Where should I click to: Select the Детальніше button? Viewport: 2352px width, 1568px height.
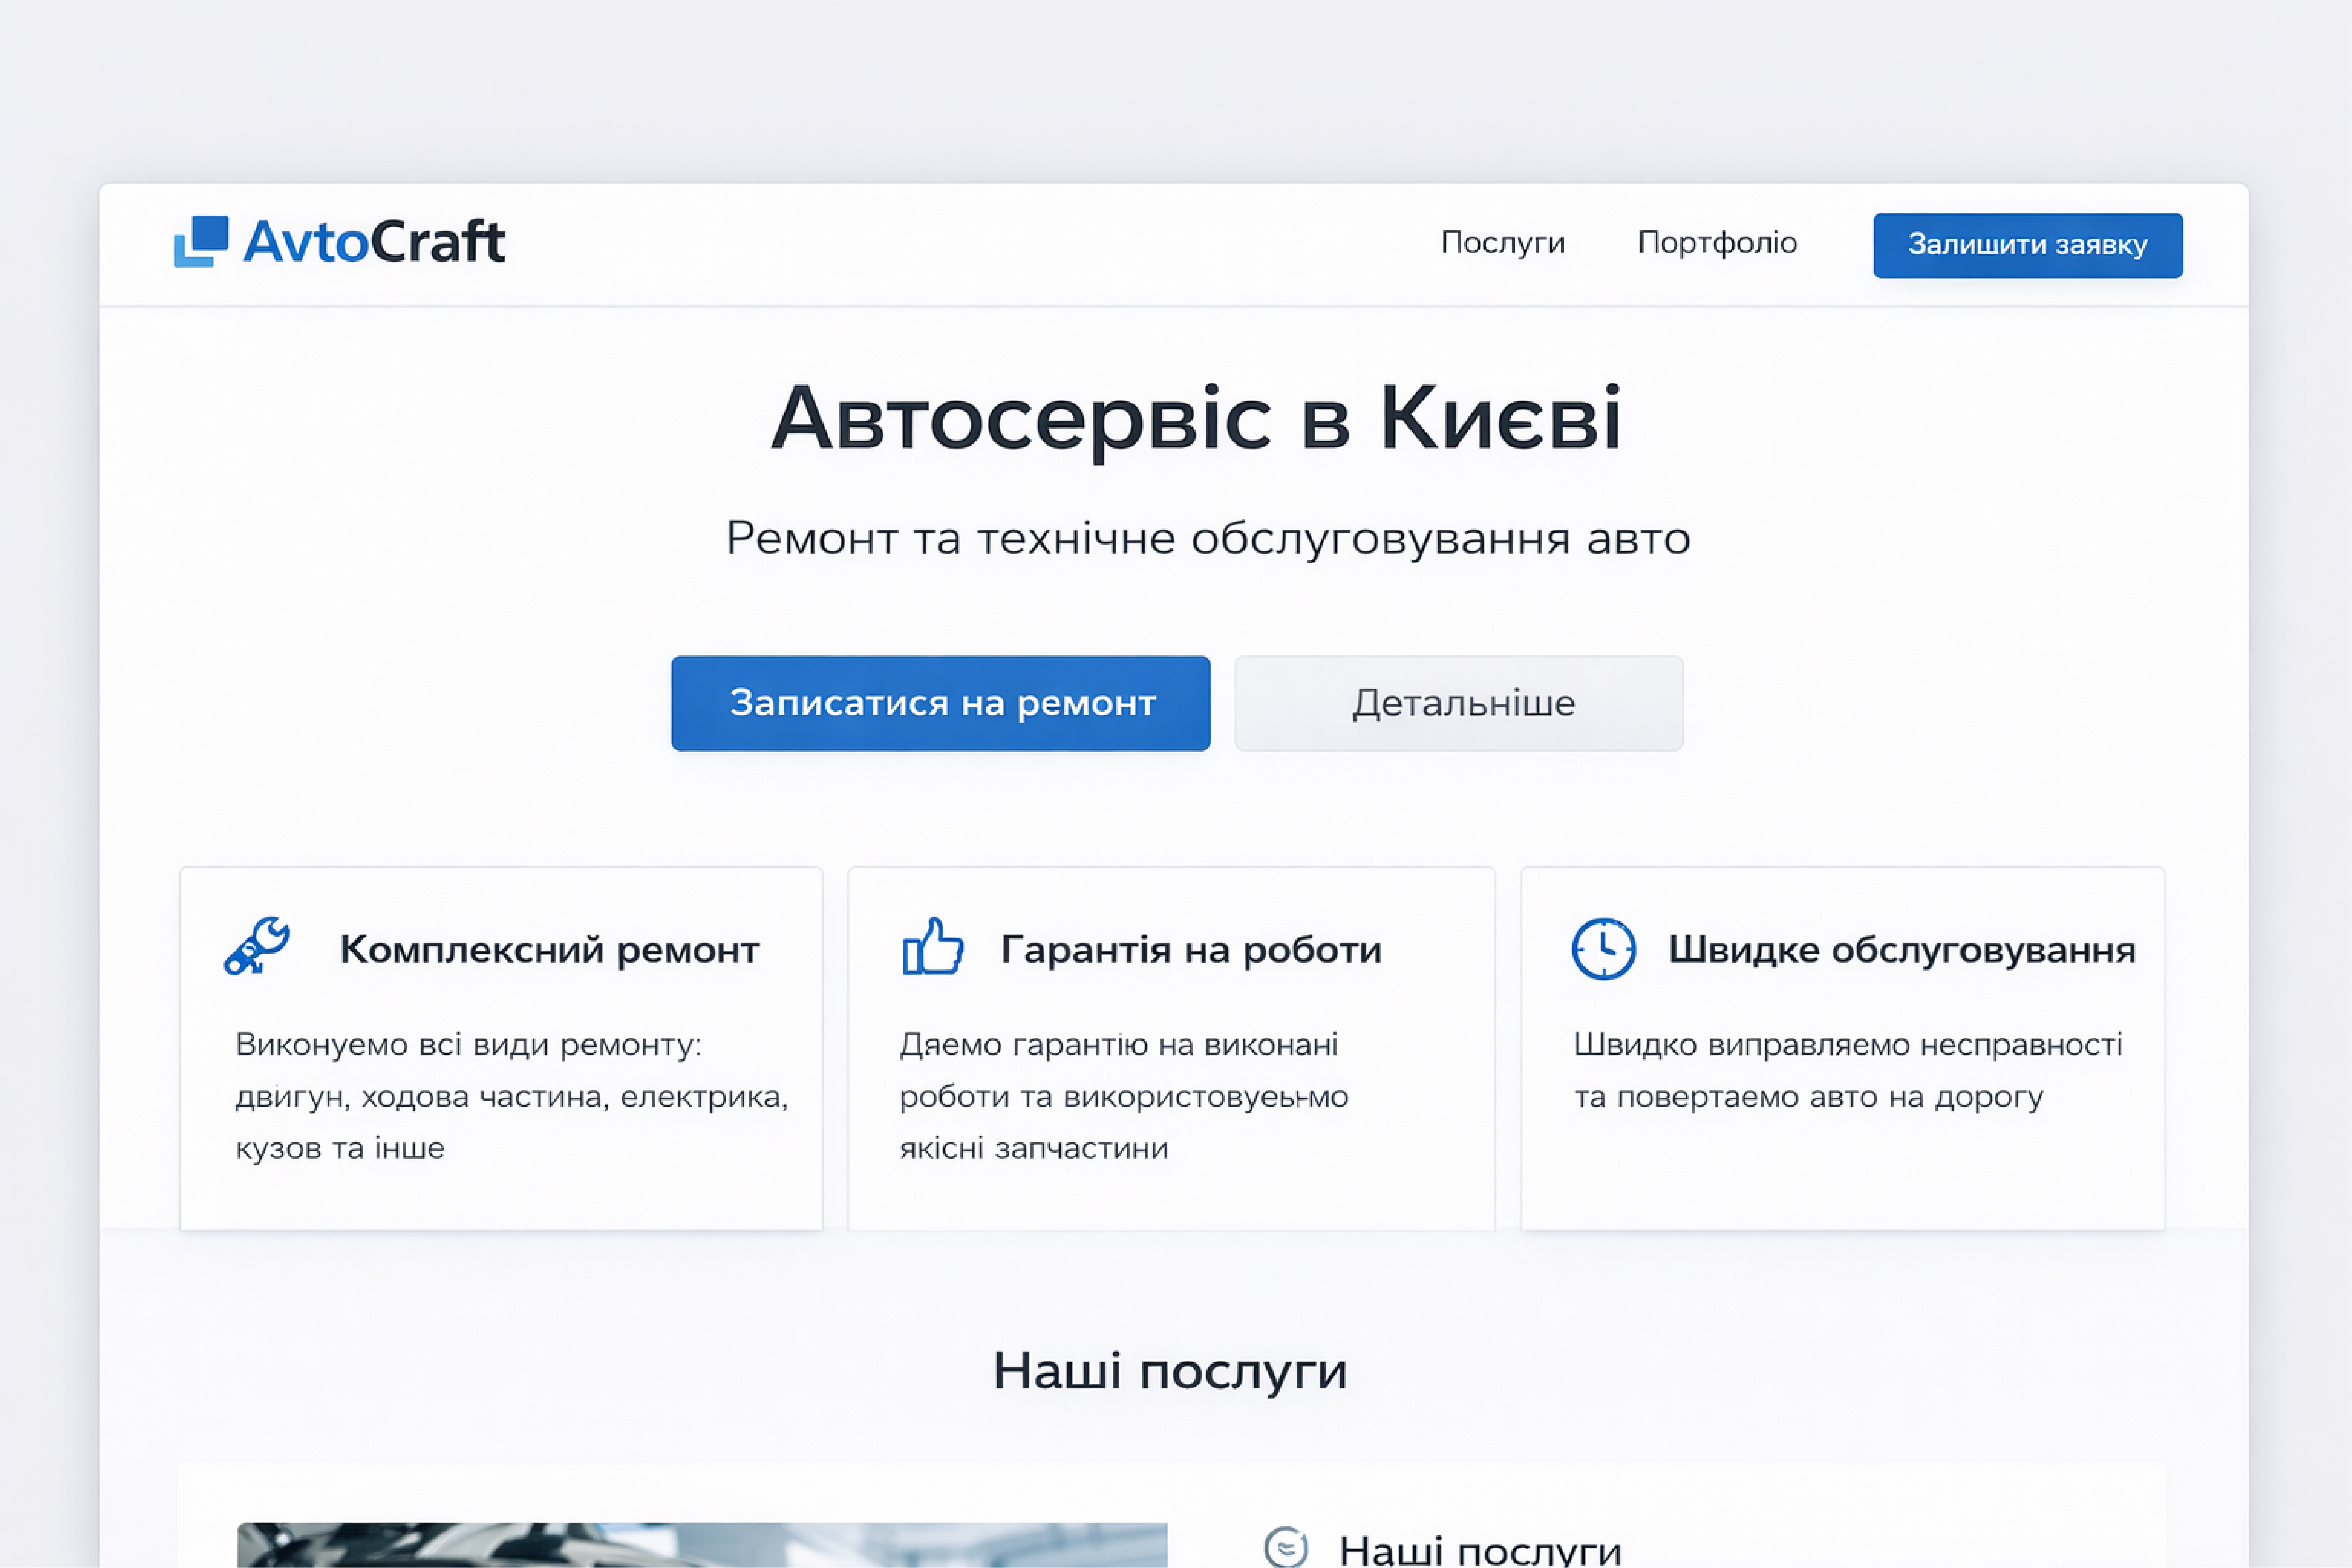(1459, 703)
